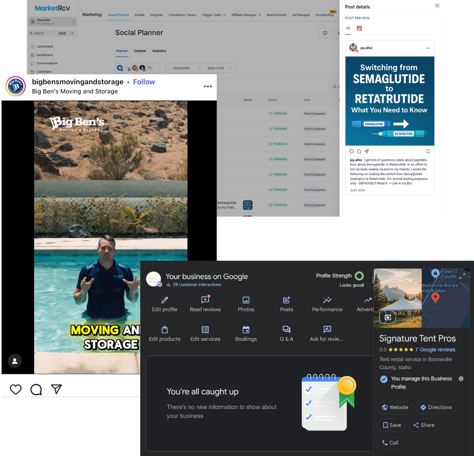The image size is (474, 456).
Task: Click the heart in jay.allee post preview
Action: pos(352,152)
